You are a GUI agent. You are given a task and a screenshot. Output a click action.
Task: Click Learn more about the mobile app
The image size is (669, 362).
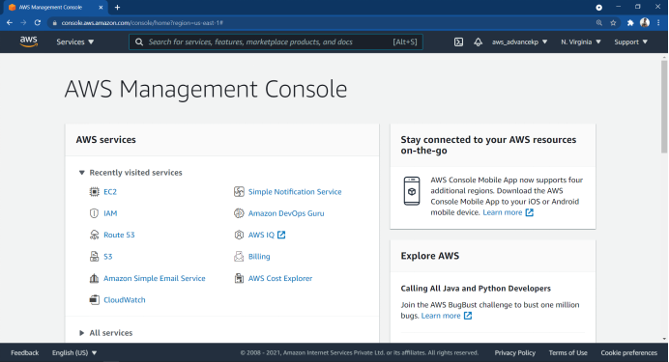coord(502,212)
